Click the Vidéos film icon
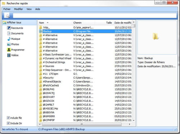This screenshot has height=134, width=180. 9,55
